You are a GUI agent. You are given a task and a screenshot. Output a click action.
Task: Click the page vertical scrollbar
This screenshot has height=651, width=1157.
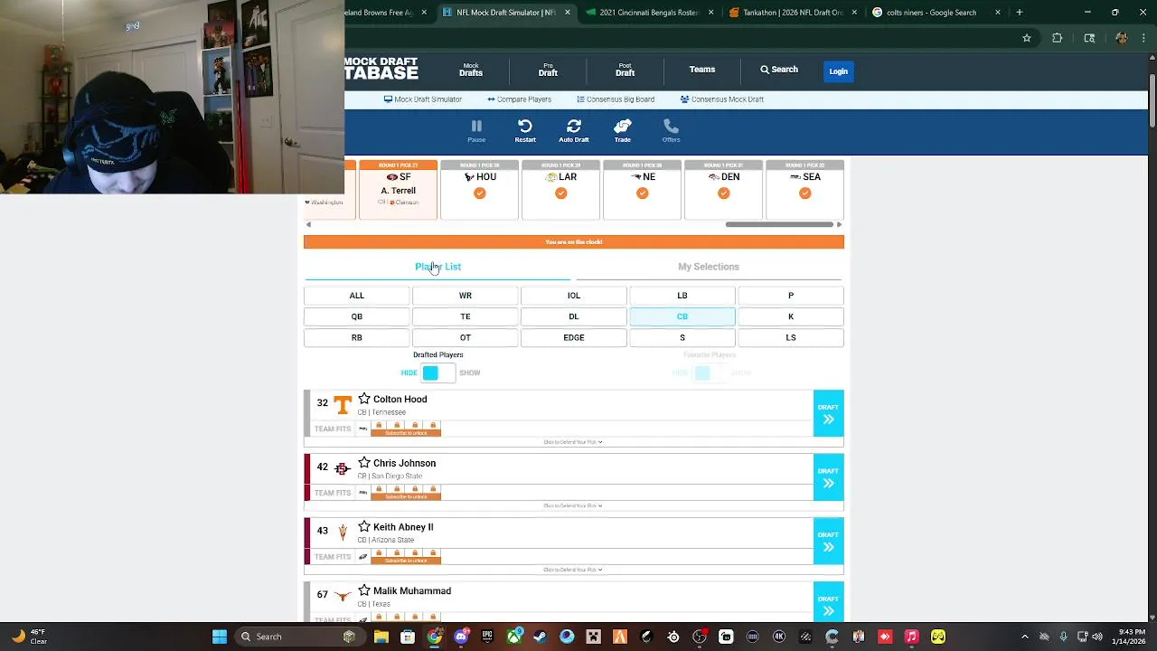(1152, 99)
